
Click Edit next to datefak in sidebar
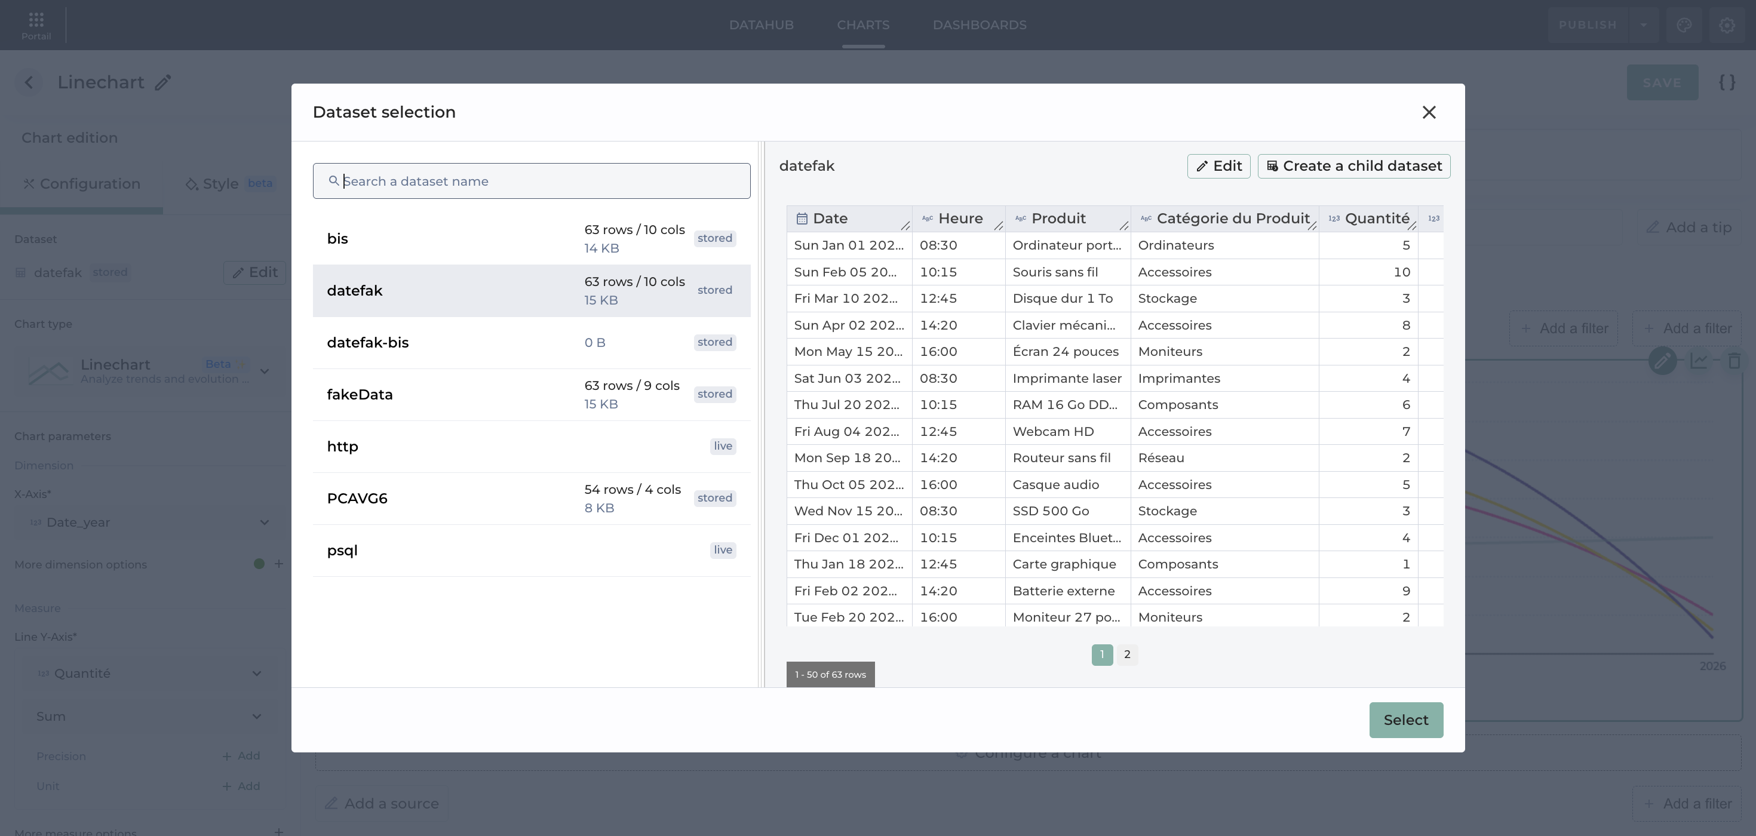(254, 272)
